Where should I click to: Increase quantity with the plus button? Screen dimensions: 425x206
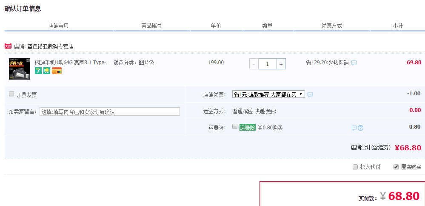pos(281,64)
